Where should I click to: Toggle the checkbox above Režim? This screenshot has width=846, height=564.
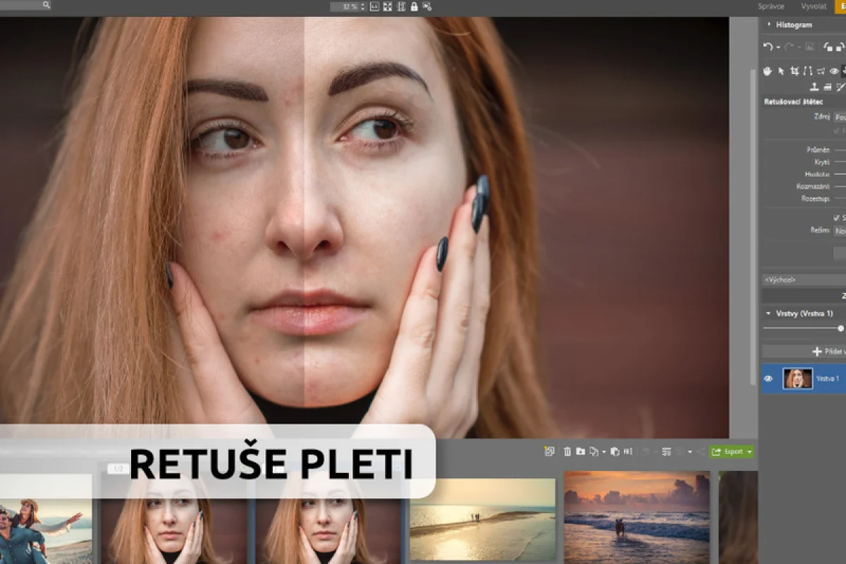836,218
